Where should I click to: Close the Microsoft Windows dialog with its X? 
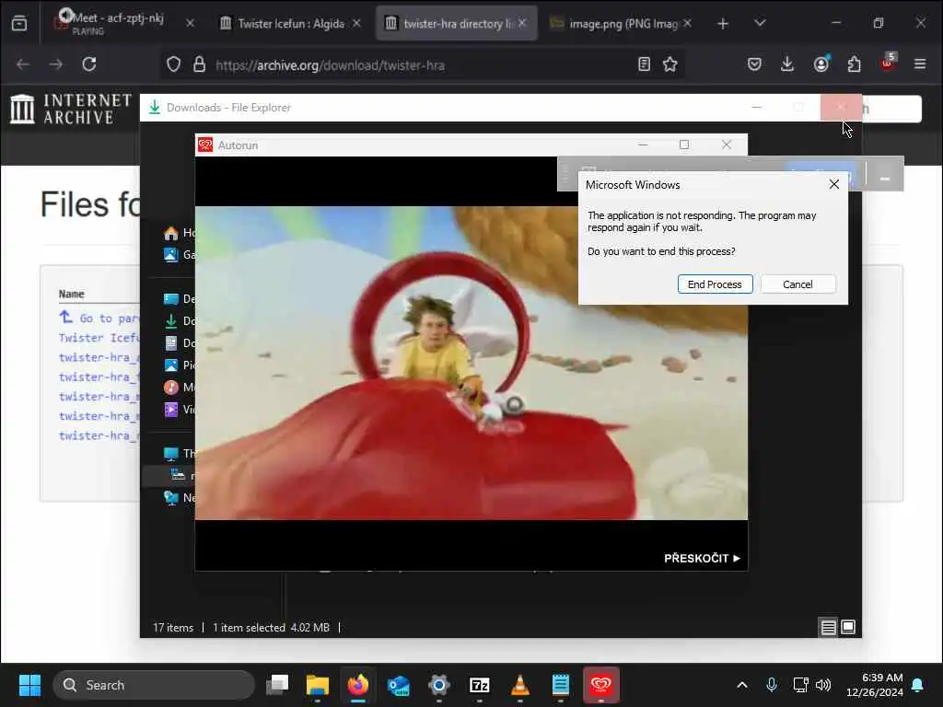(x=833, y=184)
